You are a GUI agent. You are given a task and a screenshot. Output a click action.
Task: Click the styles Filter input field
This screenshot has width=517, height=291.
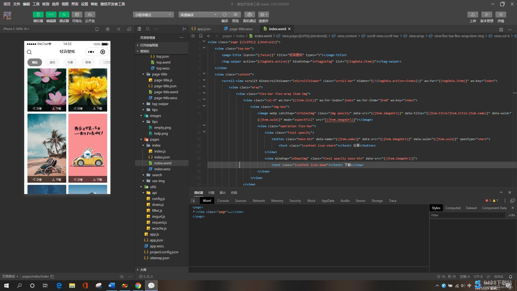tap(467, 215)
